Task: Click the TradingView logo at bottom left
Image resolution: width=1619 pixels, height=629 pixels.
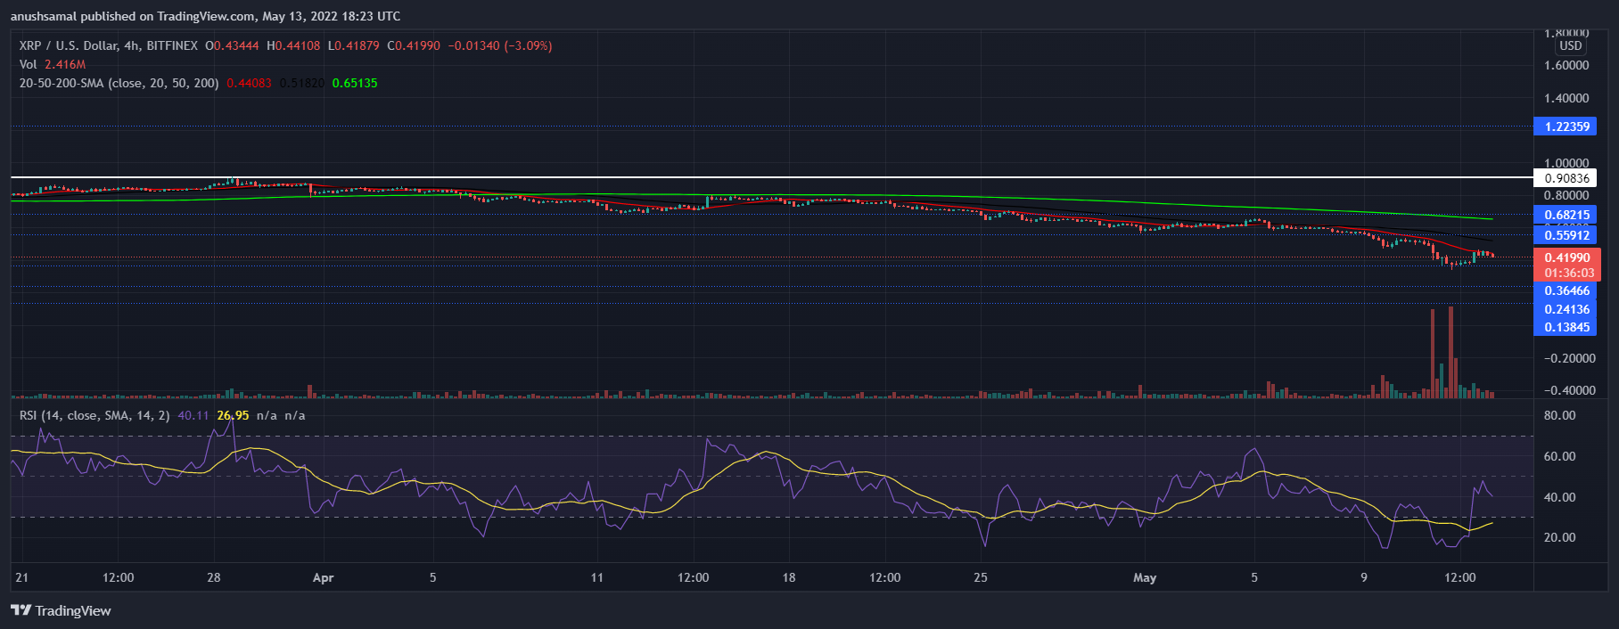Action: [61, 610]
